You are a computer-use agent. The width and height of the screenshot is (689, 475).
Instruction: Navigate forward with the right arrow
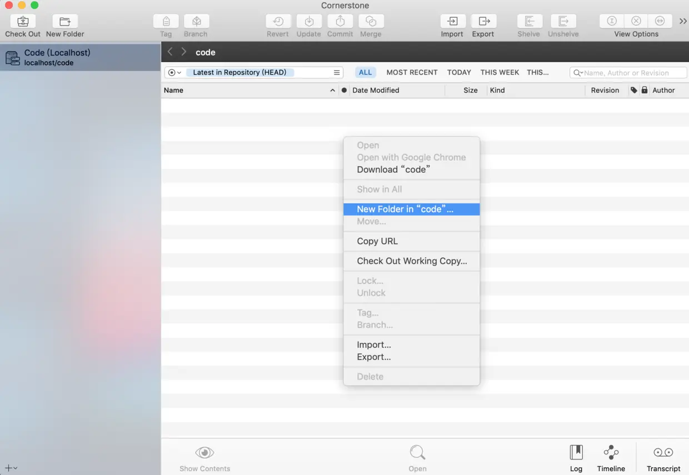[x=183, y=52]
